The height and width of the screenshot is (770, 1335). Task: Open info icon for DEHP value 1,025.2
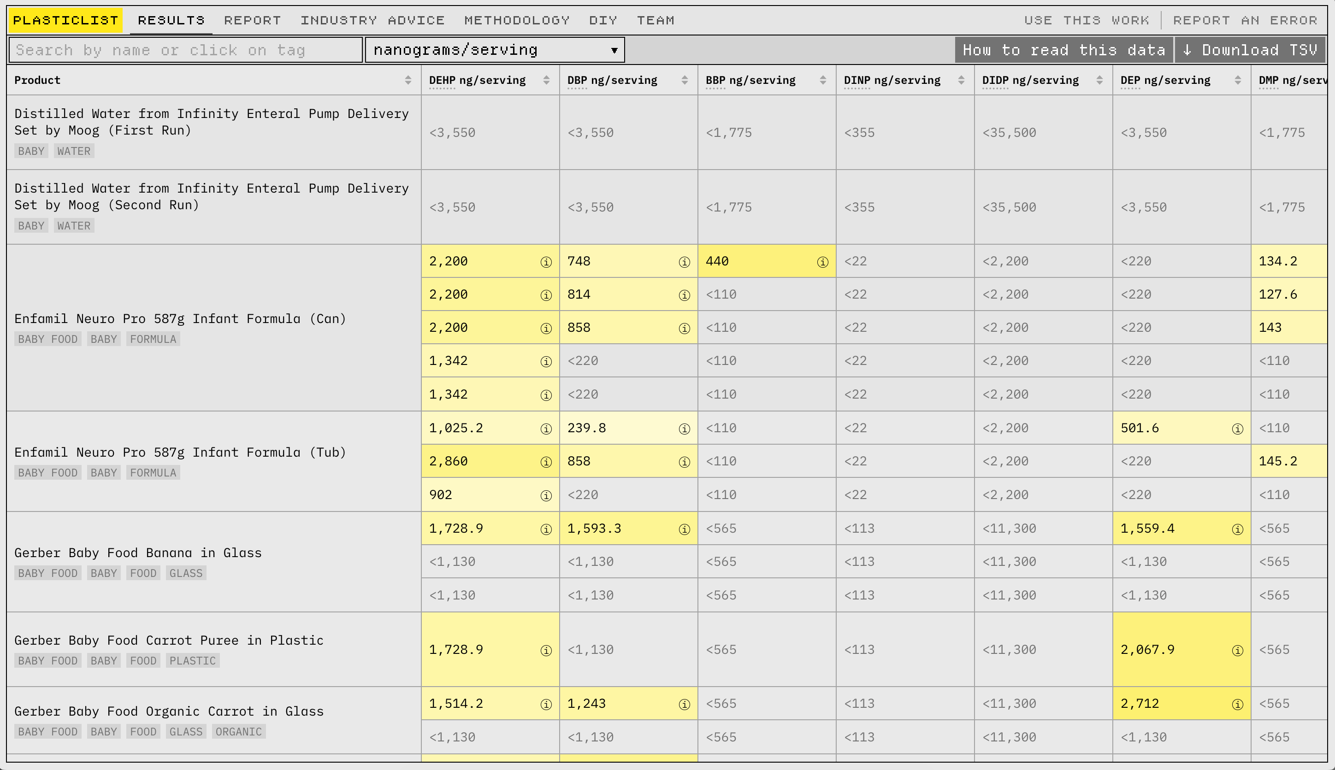coord(546,429)
